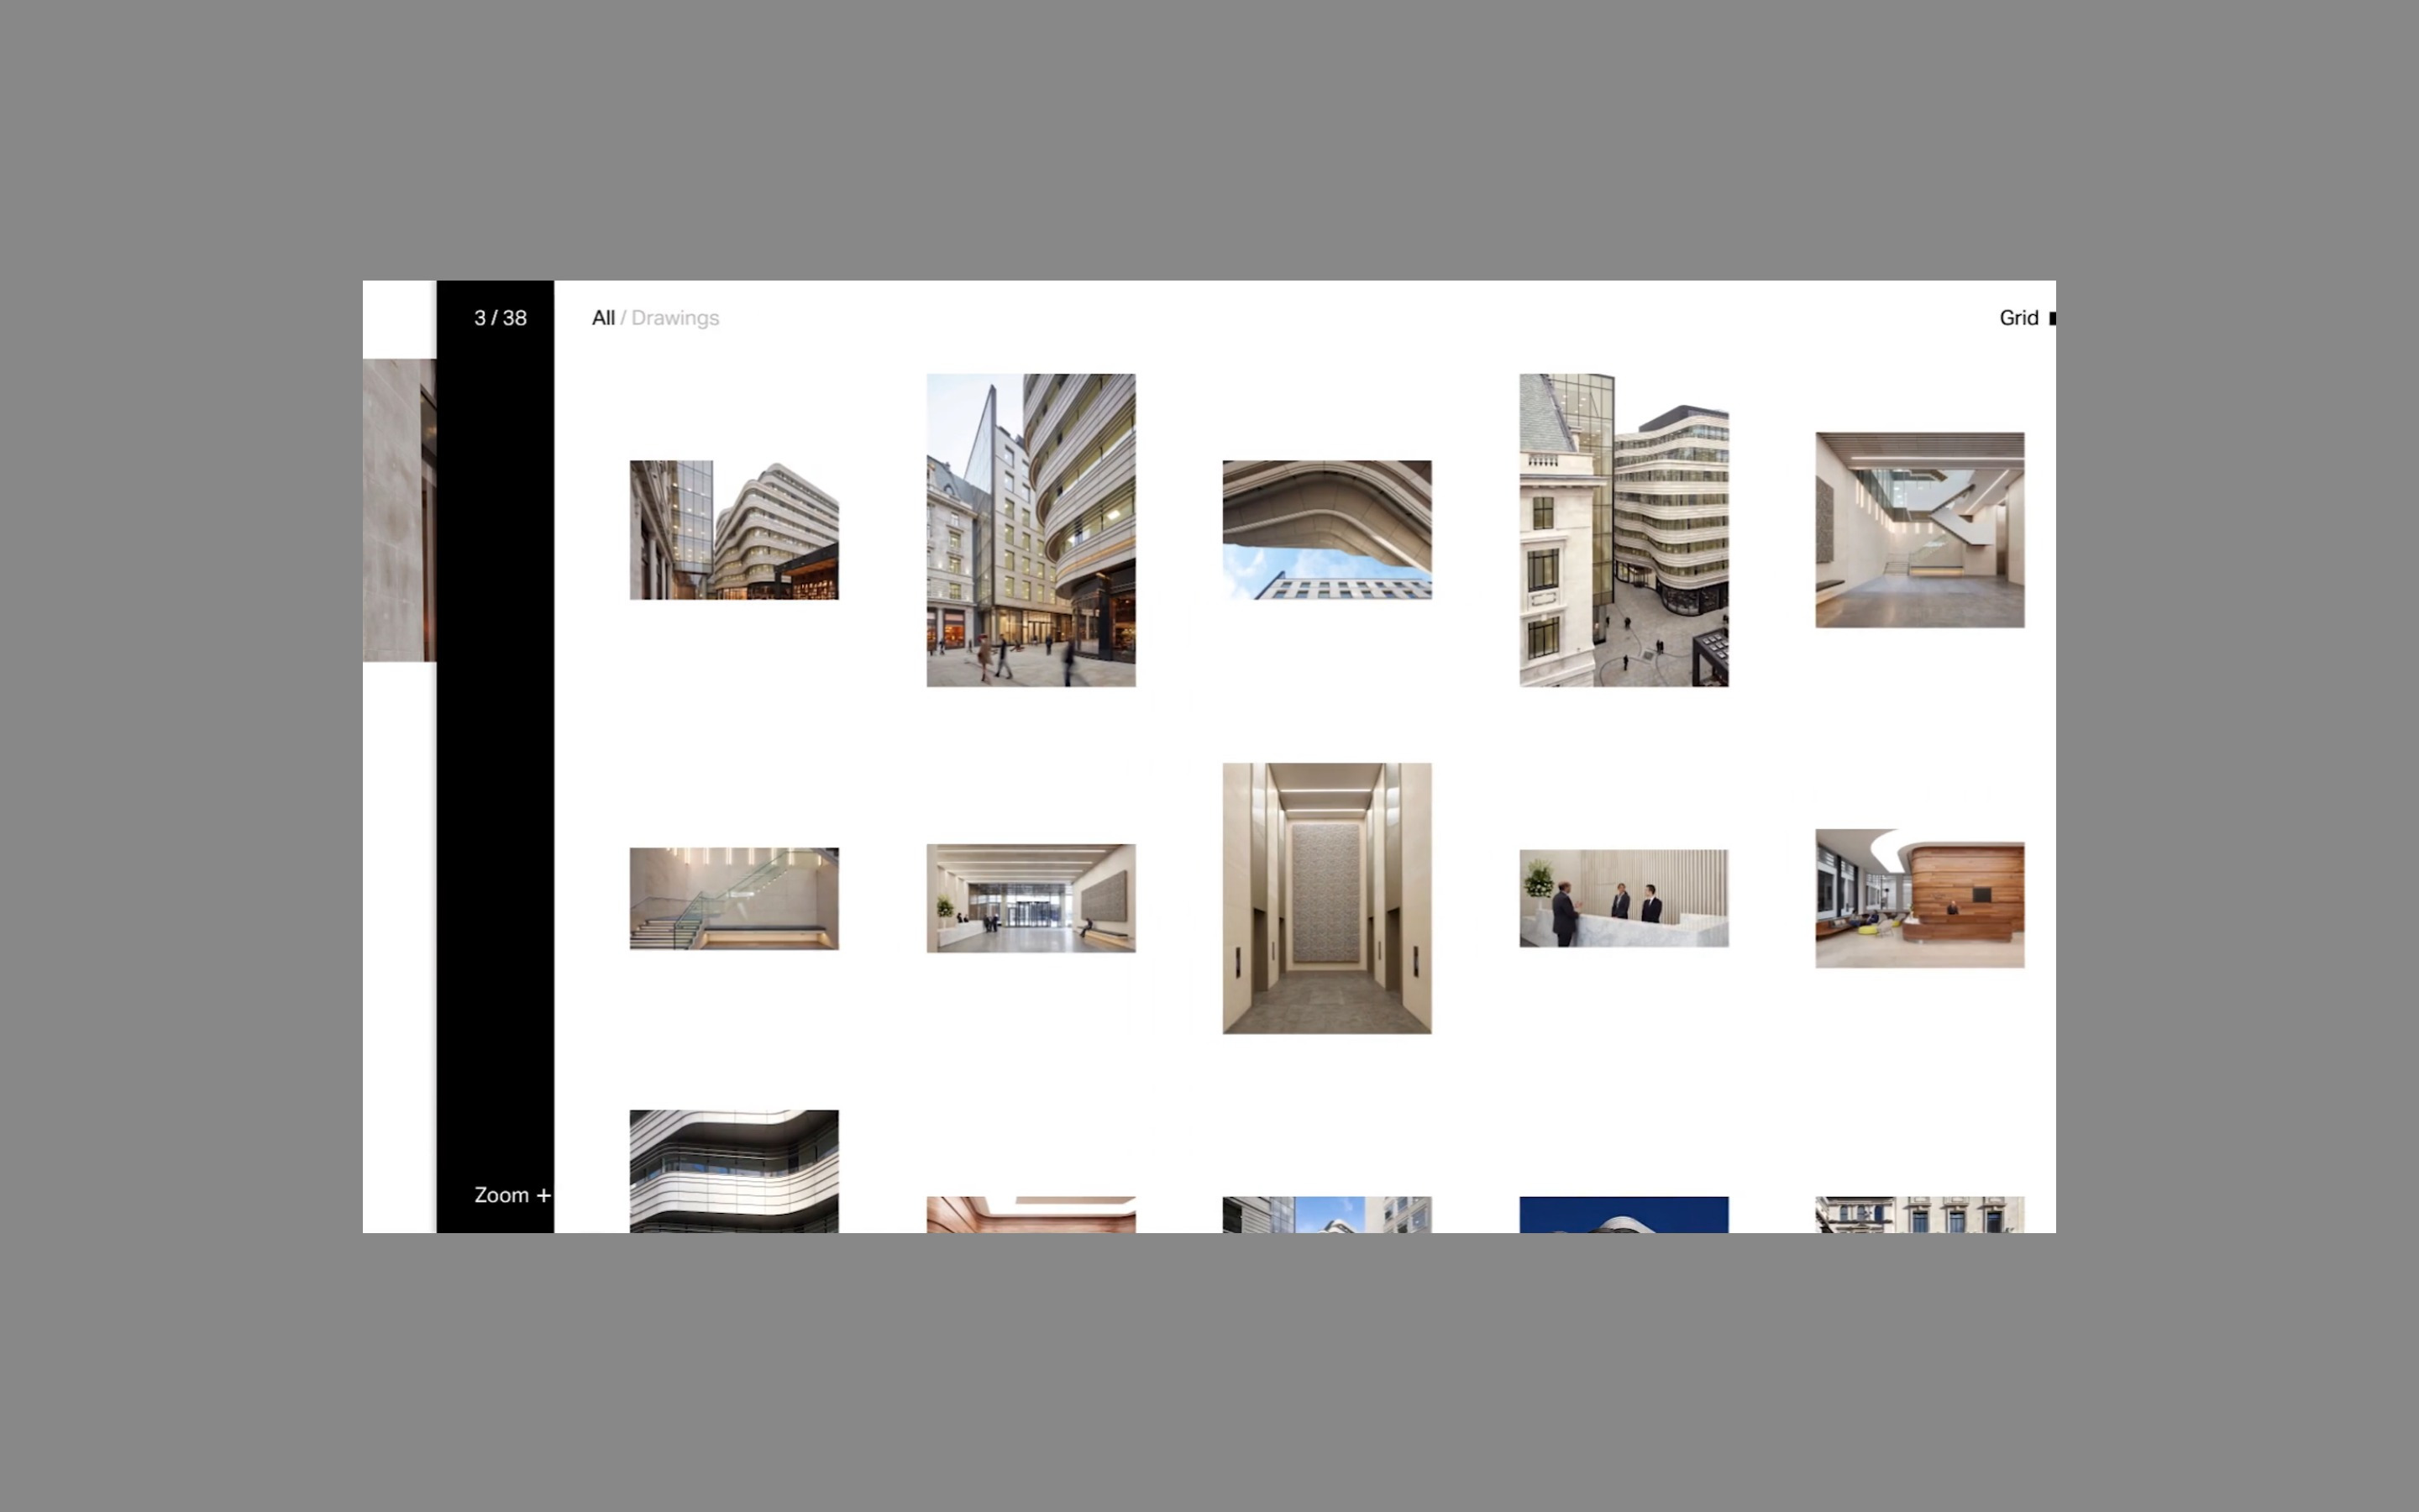The image size is (2419, 1512).
Task: Click the Zoom + button
Action: pyautogui.click(x=512, y=1195)
